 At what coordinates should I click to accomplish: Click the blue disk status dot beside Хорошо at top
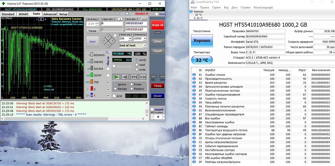191,12
